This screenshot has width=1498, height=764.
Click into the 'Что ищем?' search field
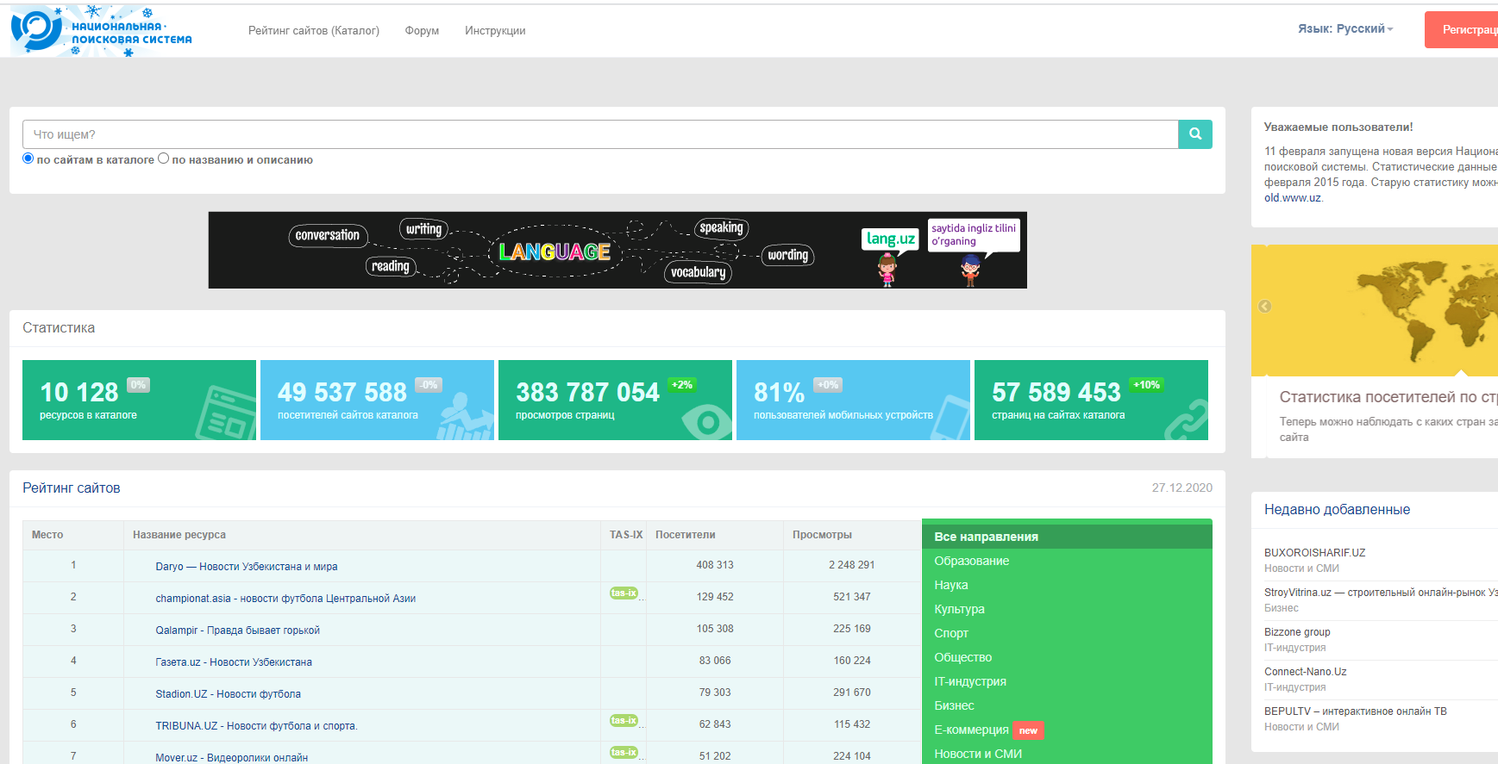[600, 134]
